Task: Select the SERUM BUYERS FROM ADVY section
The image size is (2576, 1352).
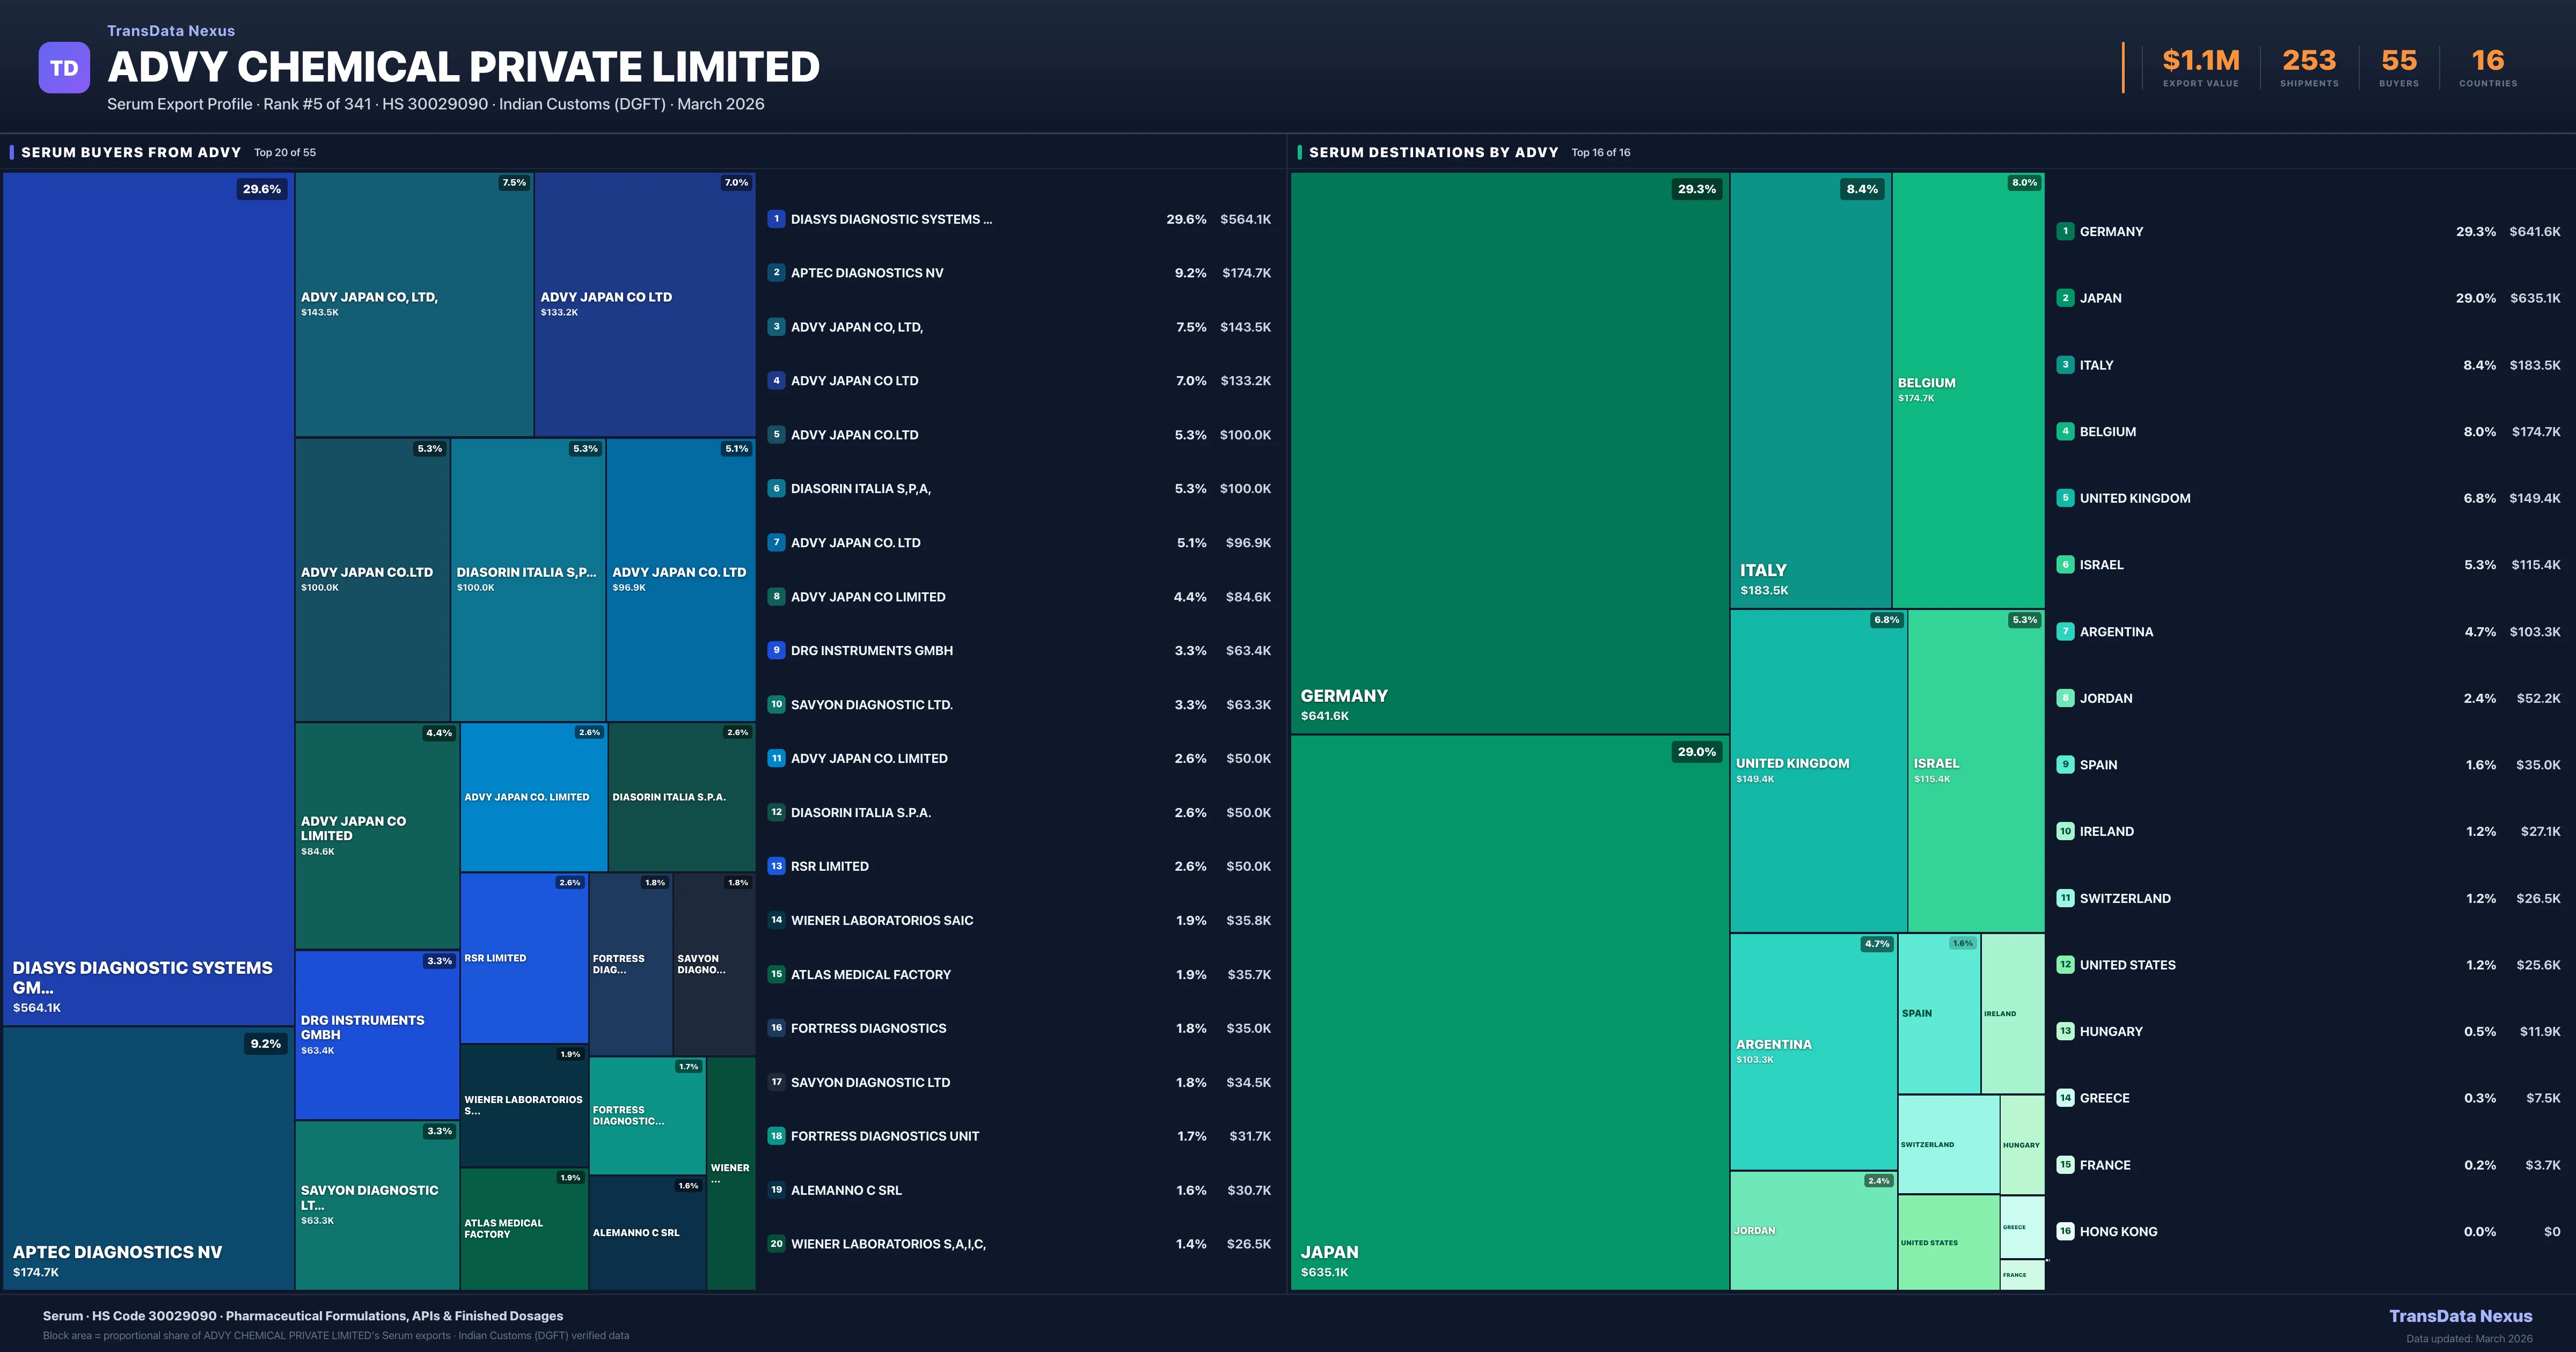Action: [130, 152]
